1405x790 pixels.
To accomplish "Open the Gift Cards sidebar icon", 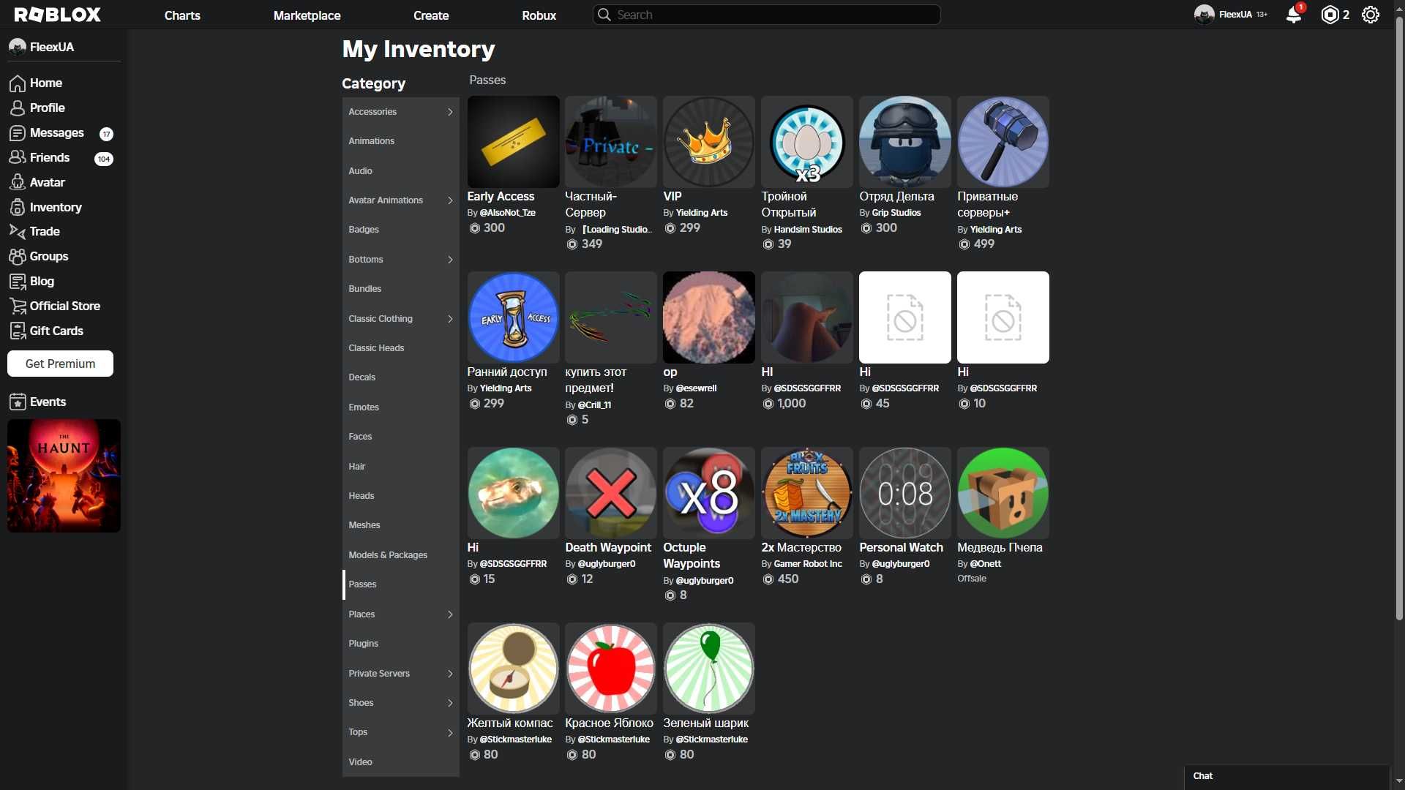I will [18, 331].
